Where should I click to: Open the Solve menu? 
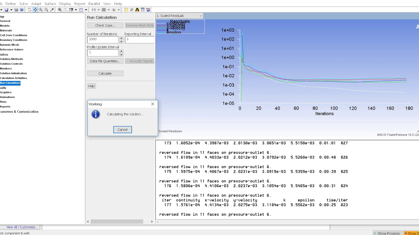tap(24, 4)
